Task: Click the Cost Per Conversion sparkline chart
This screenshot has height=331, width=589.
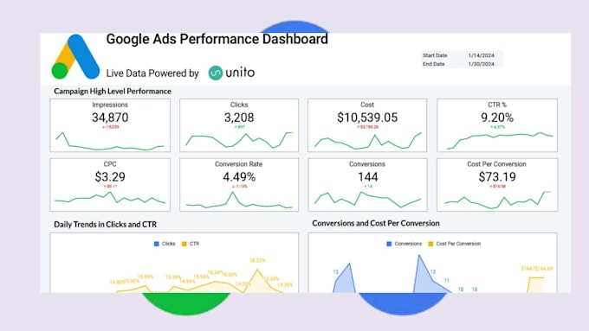Action: tap(497, 200)
